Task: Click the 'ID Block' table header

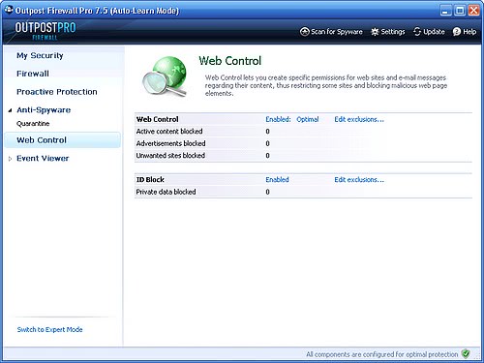Action: [150, 180]
